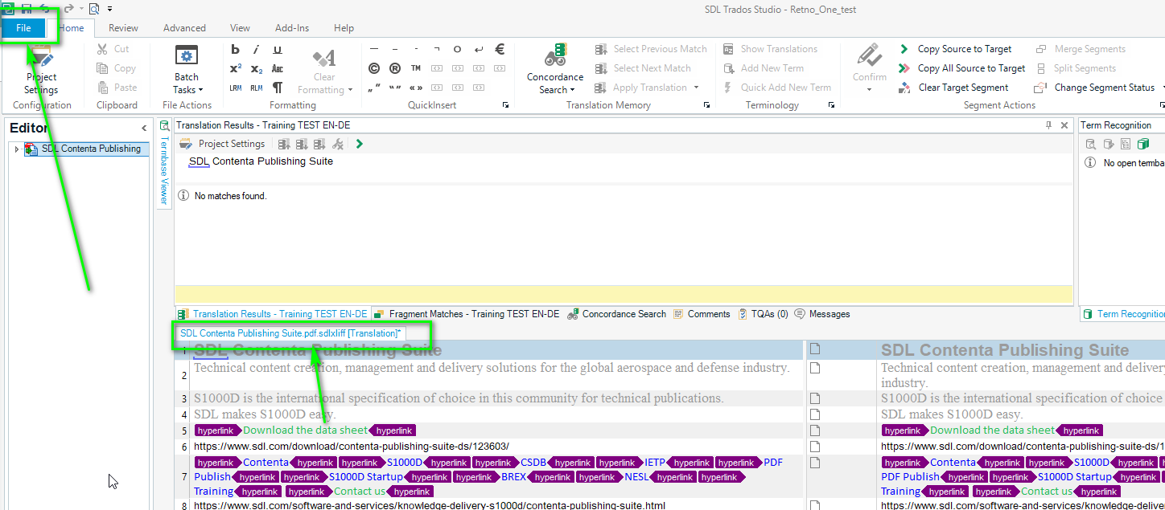This screenshot has width=1165, height=510.
Task: Open the Messages panel tab
Action: pyautogui.click(x=821, y=314)
